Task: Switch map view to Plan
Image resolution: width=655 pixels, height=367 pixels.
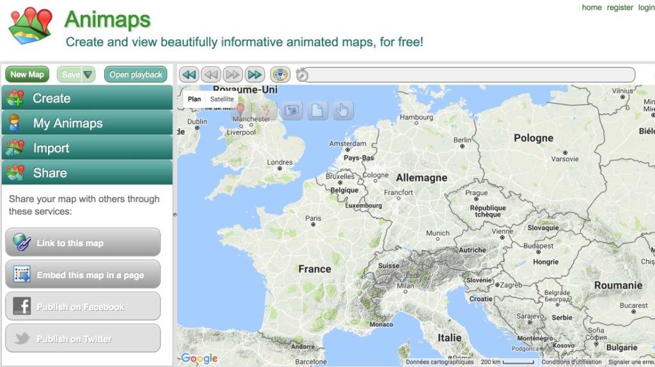Action: [x=194, y=99]
